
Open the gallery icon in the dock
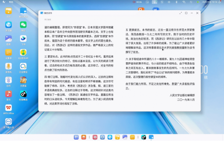(x=125, y=137)
